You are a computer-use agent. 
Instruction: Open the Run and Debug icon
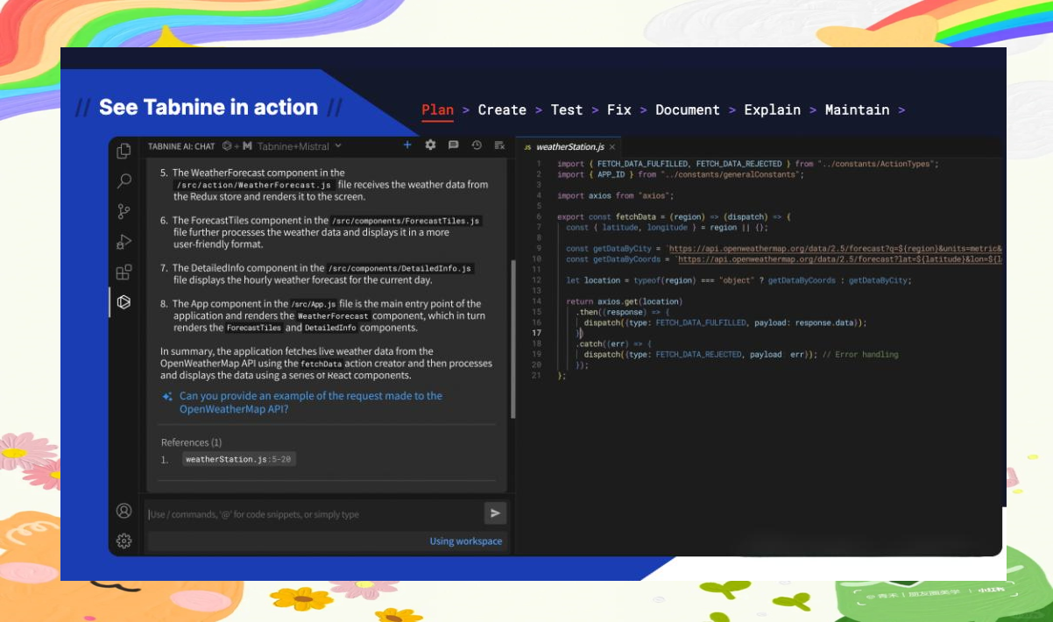point(124,242)
